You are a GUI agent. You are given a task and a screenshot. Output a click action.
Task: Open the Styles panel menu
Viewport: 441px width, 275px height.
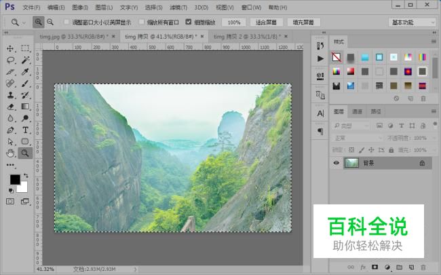434,41
